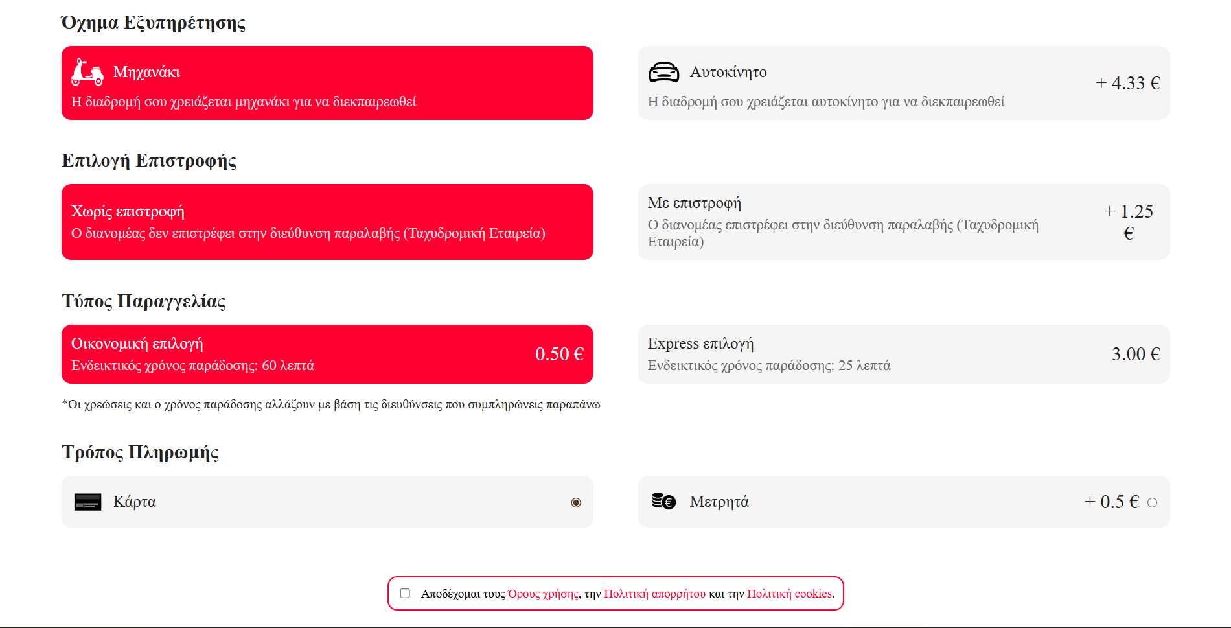Click the car icon next to Αυτοκίνητο

[664, 72]
